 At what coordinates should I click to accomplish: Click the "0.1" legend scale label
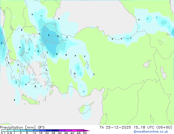(x=3, y=133)
